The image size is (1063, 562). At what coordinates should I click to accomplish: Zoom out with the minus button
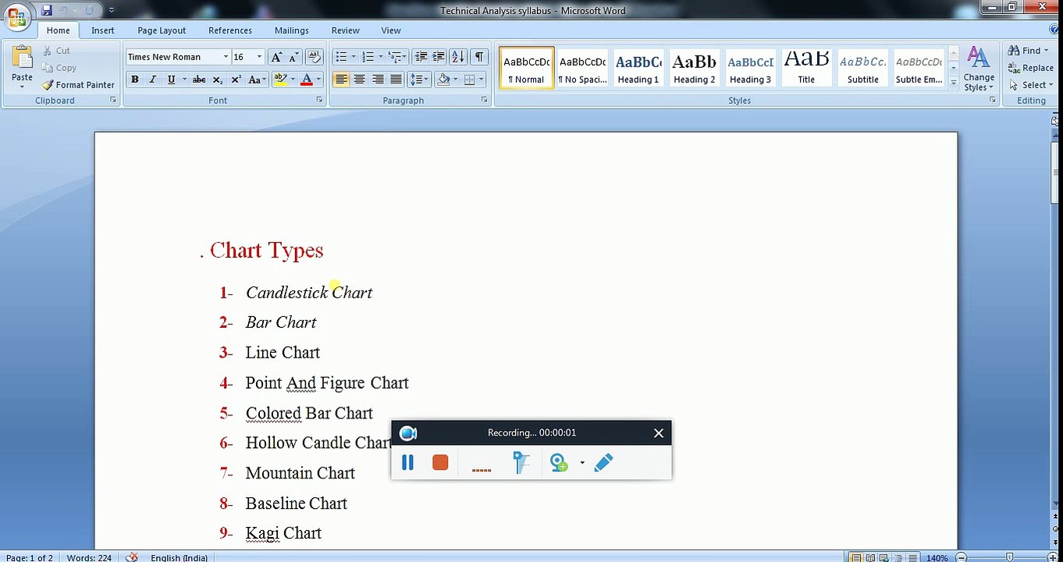[962, 557]
